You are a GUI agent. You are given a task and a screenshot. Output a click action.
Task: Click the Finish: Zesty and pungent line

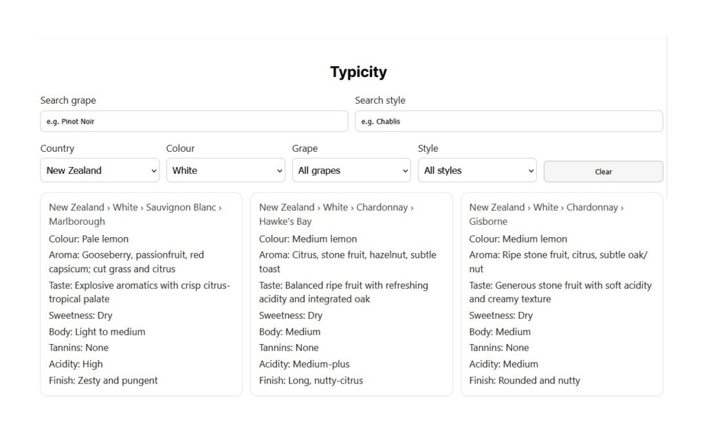click(103, 381)
